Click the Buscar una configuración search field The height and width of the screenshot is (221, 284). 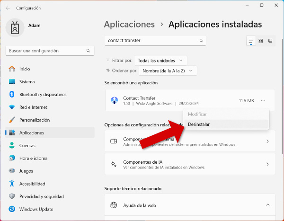50,51
